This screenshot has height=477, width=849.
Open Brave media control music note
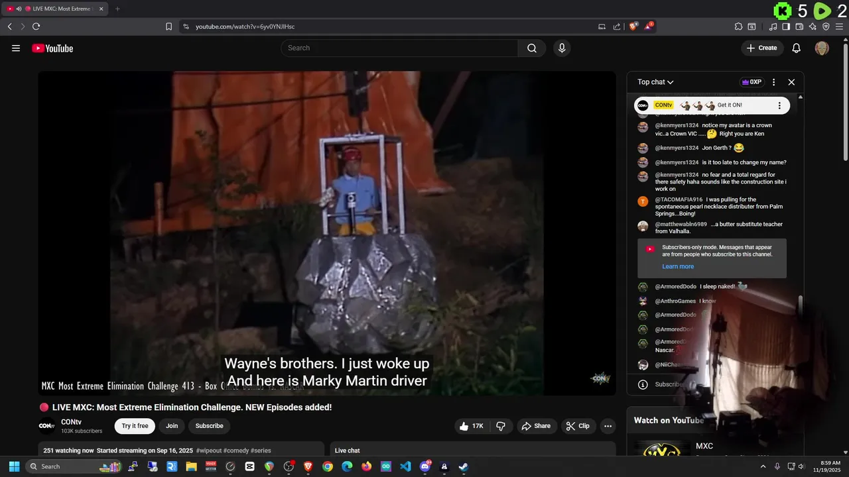[x=773, y=26]
